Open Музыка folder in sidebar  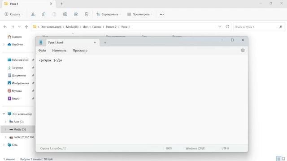click(15, 91)
